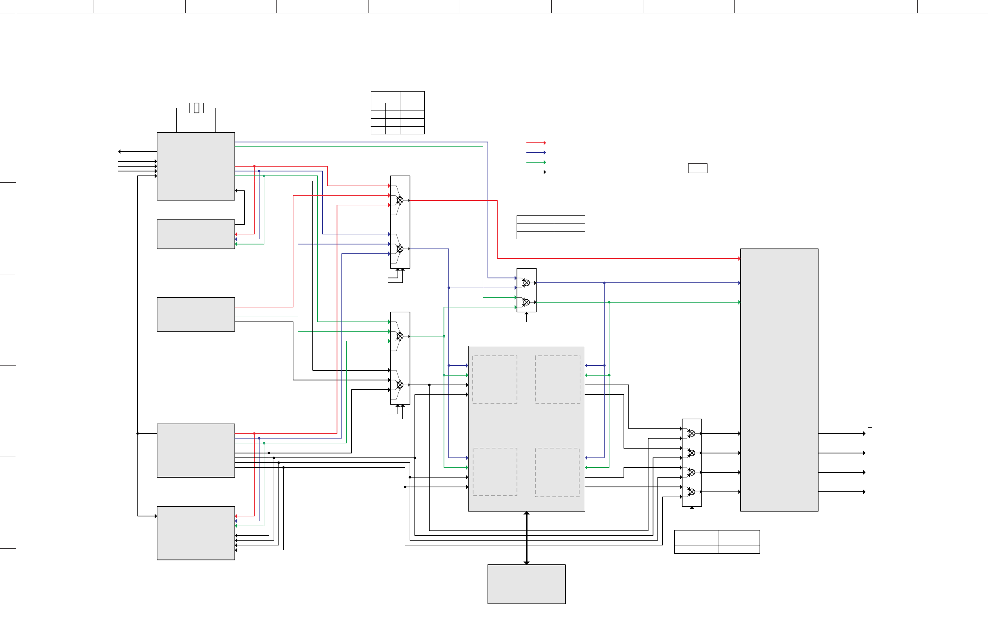Viewport: 988px width, 639px height.
Task: Click the green arrow in the legend
Action: click(x=536, y=162)
